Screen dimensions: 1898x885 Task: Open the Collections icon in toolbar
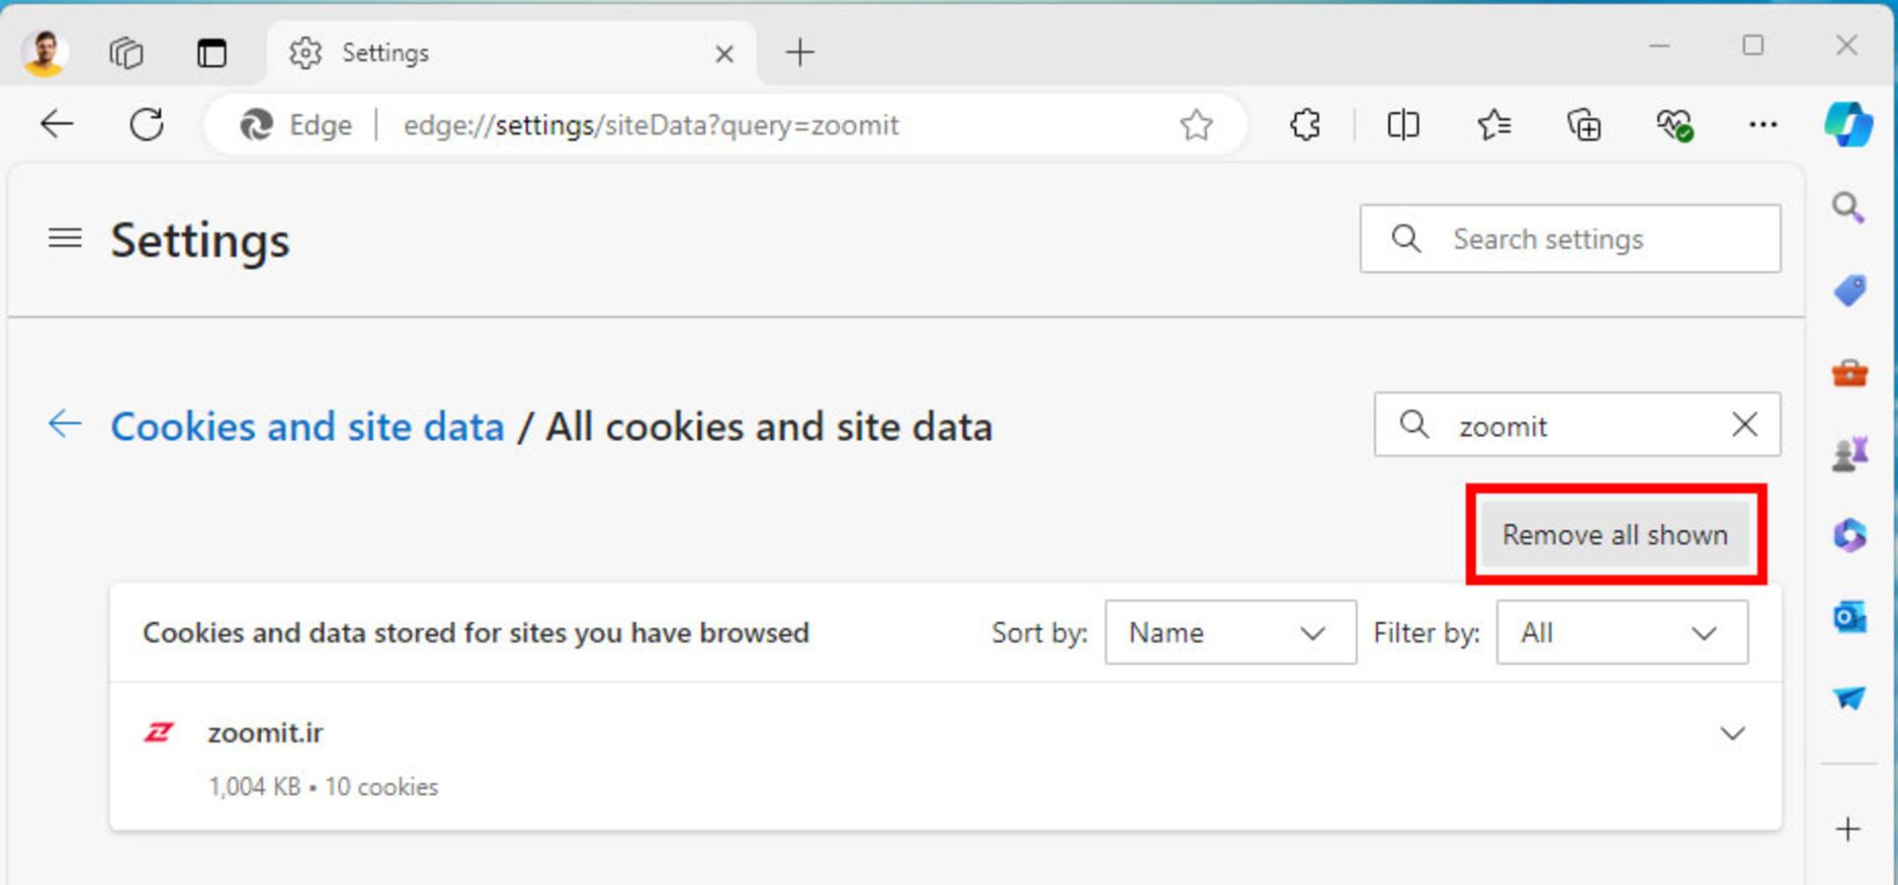click(x=1584, y=125)
